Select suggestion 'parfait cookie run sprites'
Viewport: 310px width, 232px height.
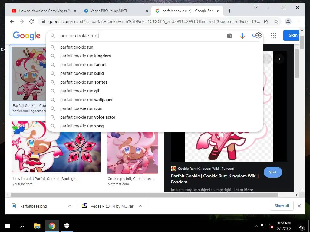click(154, 82)
